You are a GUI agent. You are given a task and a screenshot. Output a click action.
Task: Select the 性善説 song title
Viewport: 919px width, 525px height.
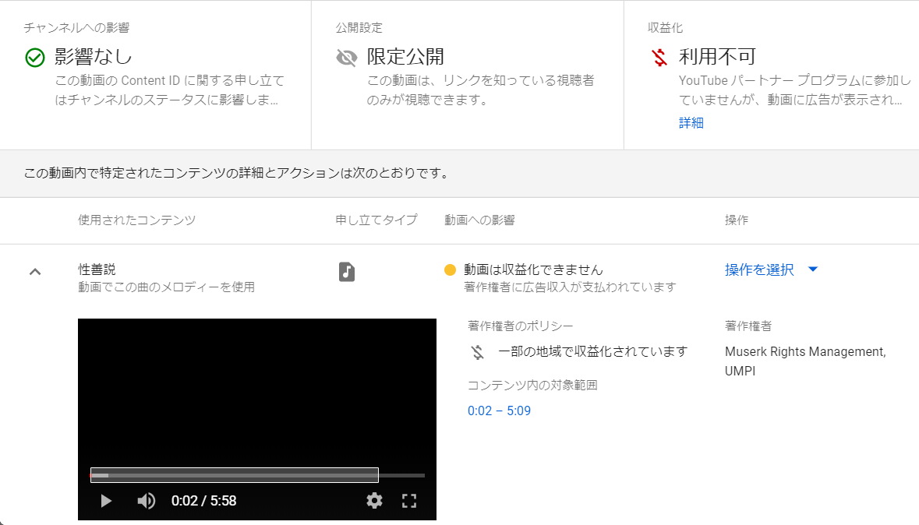pyautogui.click(x=97, y=270)
